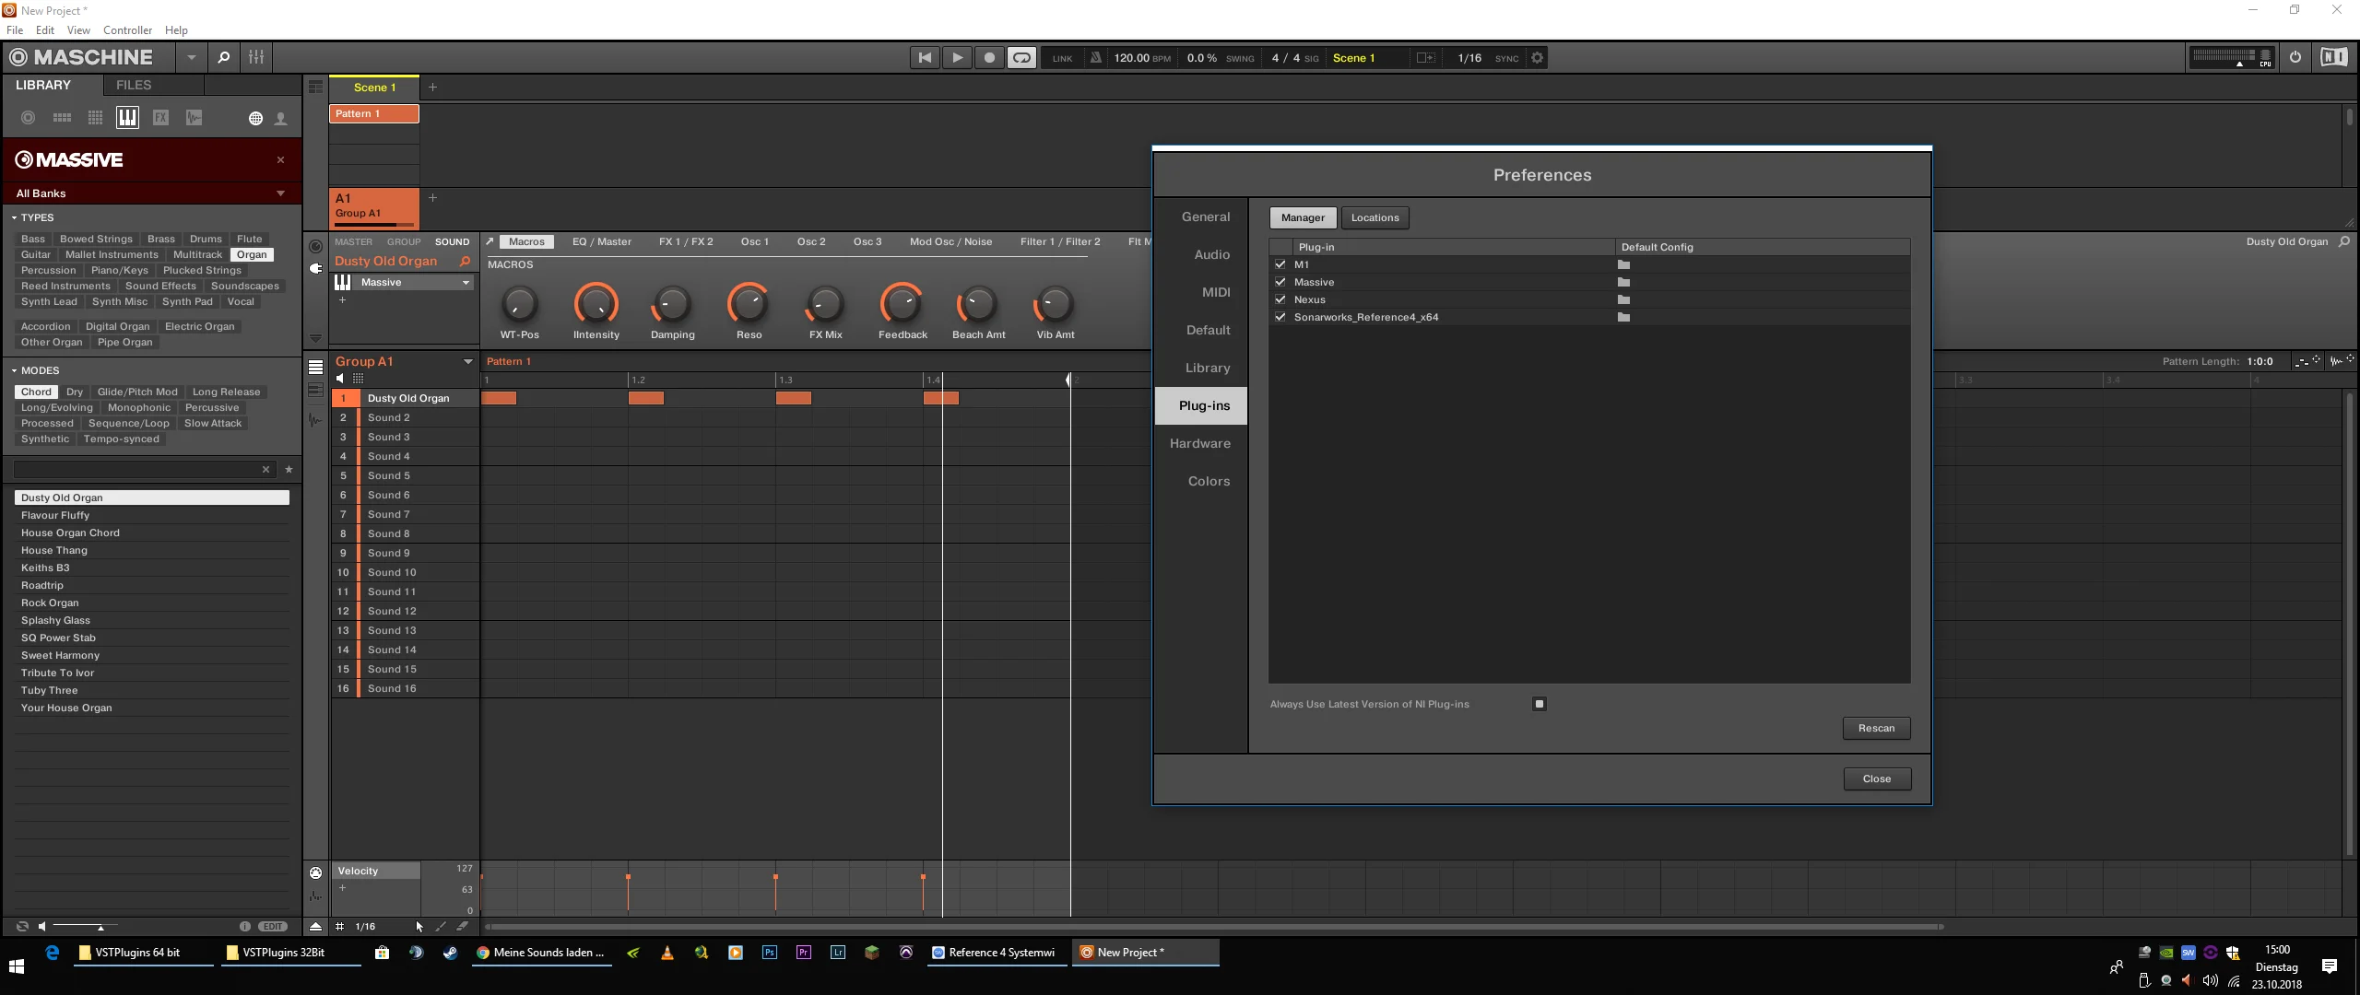Open Default Config folder for Nexus
Image resolution: width=2360 pixels, height=995 pixels.
pyautogui.click(x=1623, y=300)
